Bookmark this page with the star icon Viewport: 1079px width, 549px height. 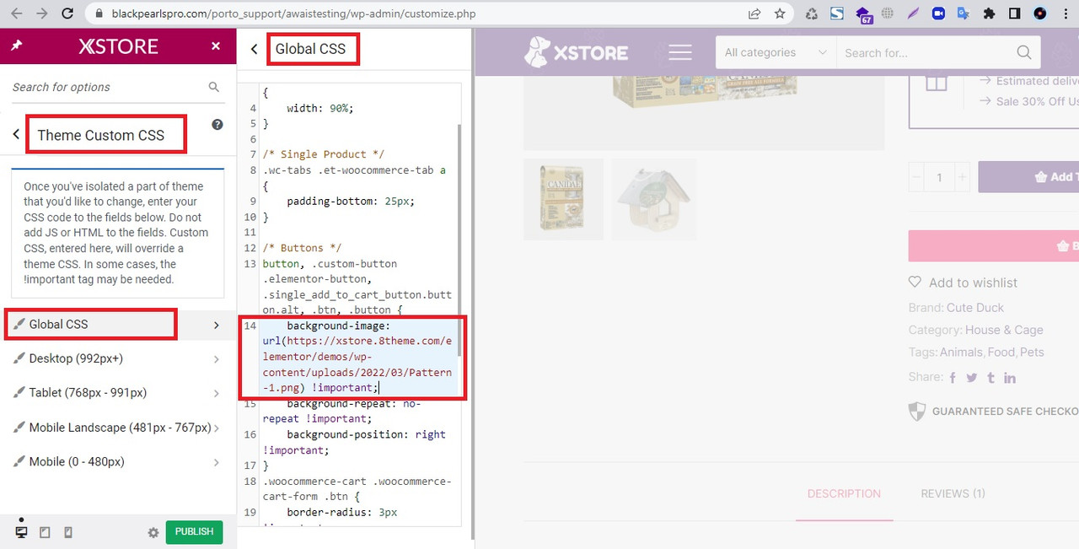[x=780, y=13]
